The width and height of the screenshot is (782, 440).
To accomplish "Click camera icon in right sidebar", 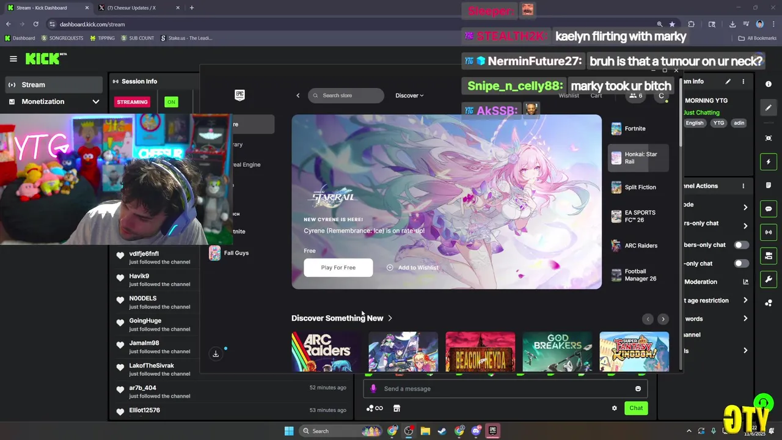I will pyautogui.click(x=769, y=138).
